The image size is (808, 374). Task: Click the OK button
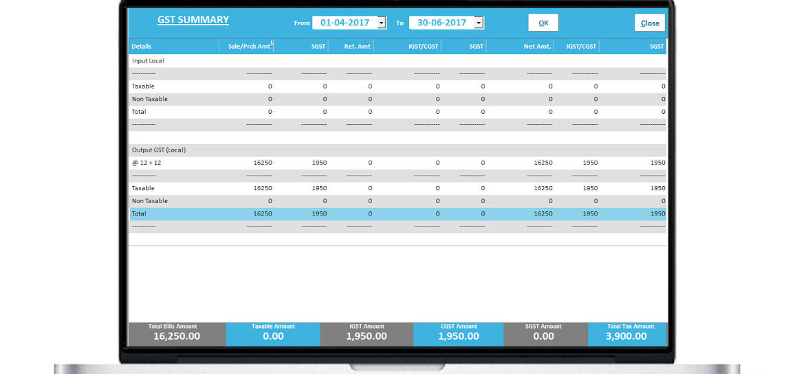click(x=543, y=23)
